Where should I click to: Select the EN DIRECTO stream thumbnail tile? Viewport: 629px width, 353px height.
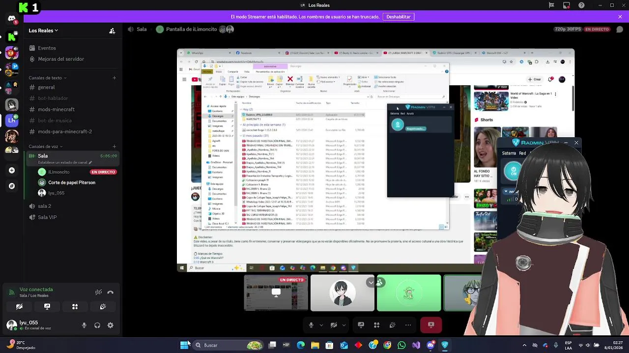point(276,293)
